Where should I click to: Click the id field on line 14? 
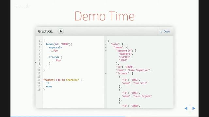(48, 83)
